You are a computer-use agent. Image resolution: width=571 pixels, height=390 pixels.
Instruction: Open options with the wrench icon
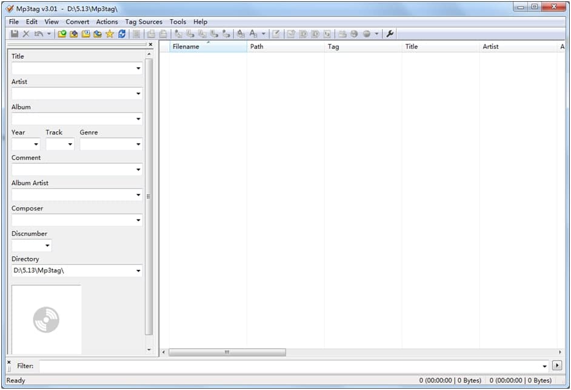pos(390,34)
